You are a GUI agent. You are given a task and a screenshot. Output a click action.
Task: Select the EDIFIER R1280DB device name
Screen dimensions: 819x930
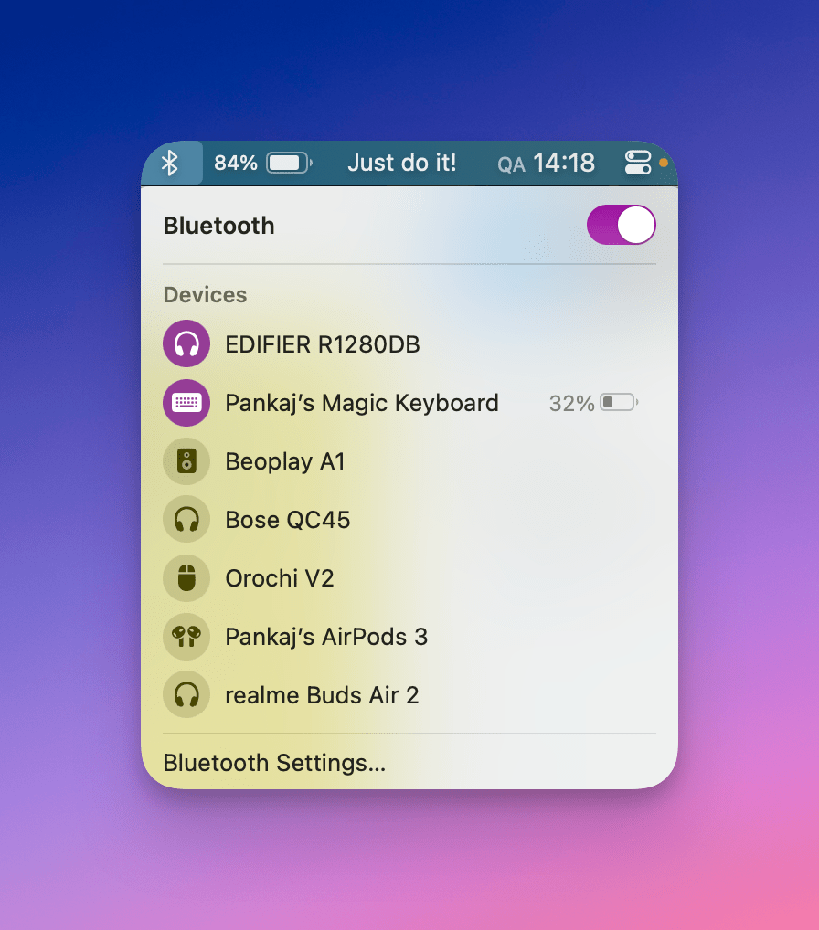click(323, 344)
